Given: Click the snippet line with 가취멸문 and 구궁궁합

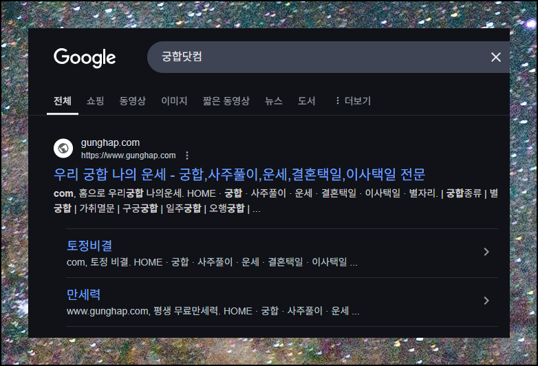Looking at the screenshot, I should 157,208.
